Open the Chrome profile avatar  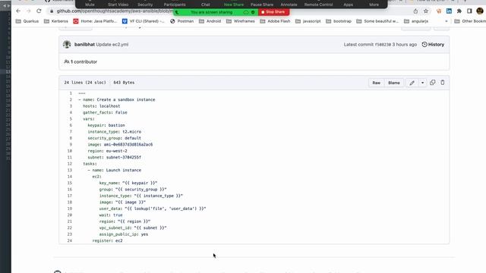(x=480, y=11)
